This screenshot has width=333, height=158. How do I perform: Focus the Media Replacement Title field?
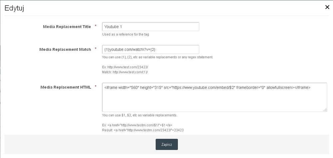point(151,27)
